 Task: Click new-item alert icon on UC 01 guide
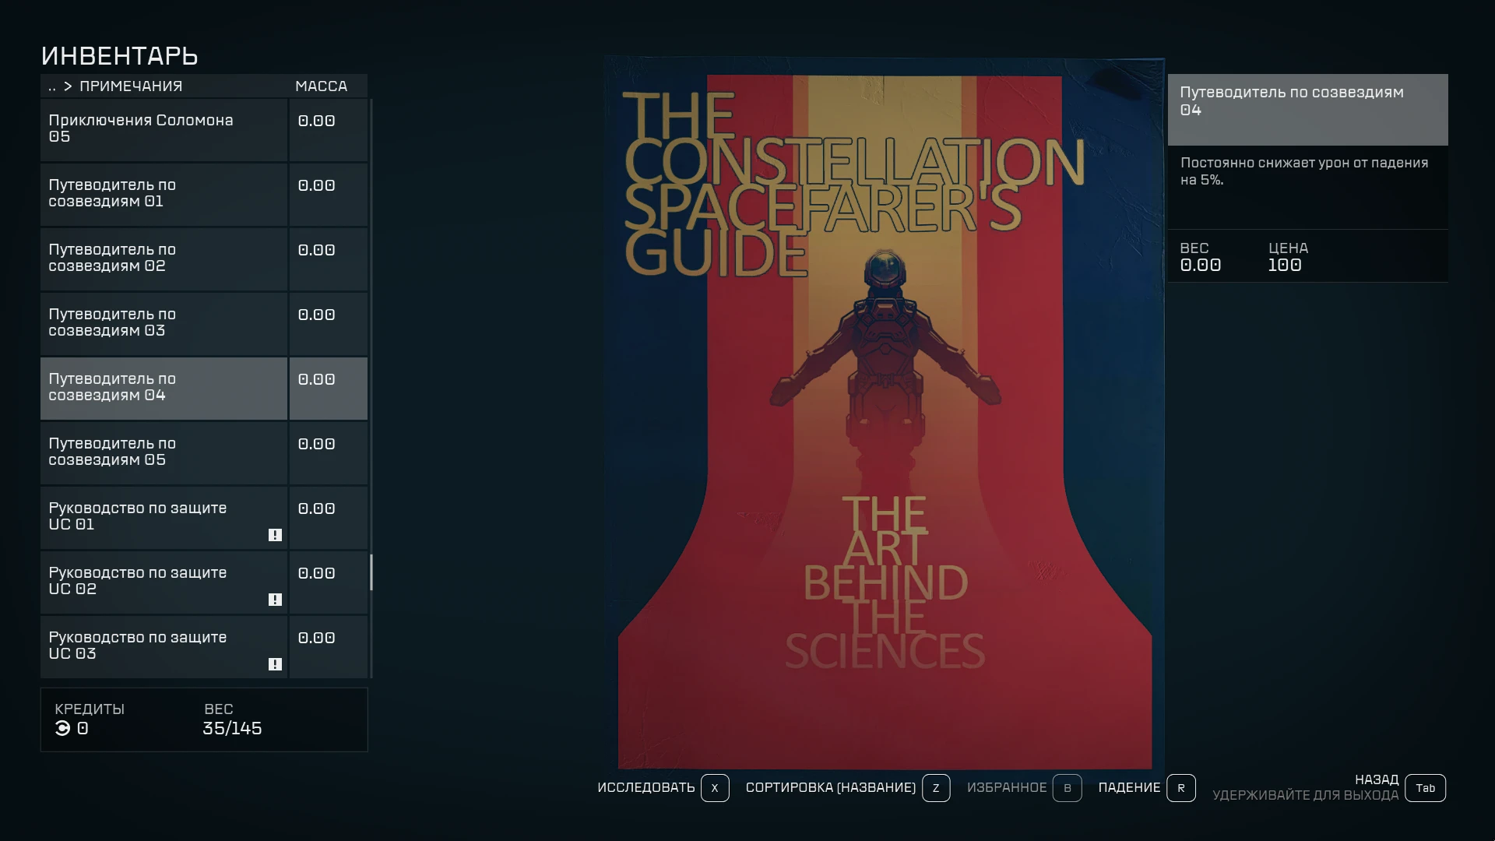pos(275,535)
